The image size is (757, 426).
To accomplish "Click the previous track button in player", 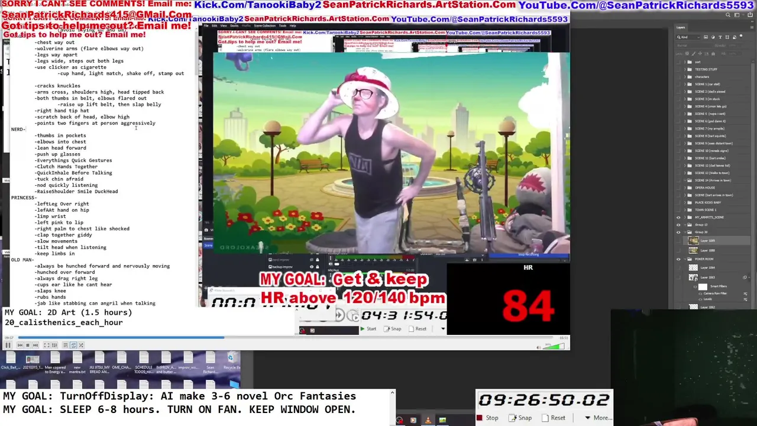I will point(20,345).
